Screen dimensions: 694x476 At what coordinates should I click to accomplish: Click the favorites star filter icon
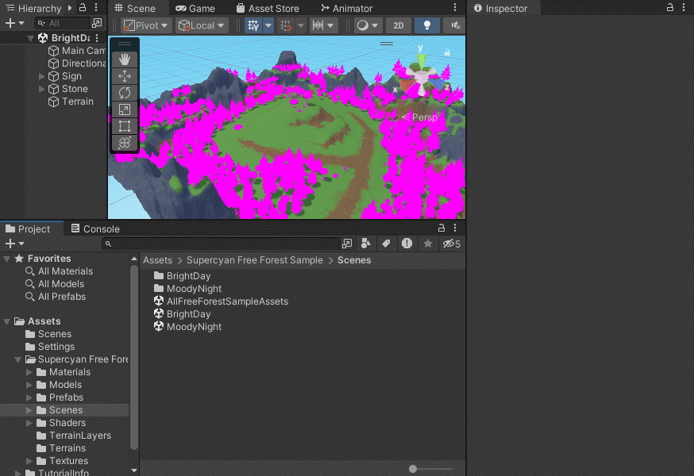[428, 244]
